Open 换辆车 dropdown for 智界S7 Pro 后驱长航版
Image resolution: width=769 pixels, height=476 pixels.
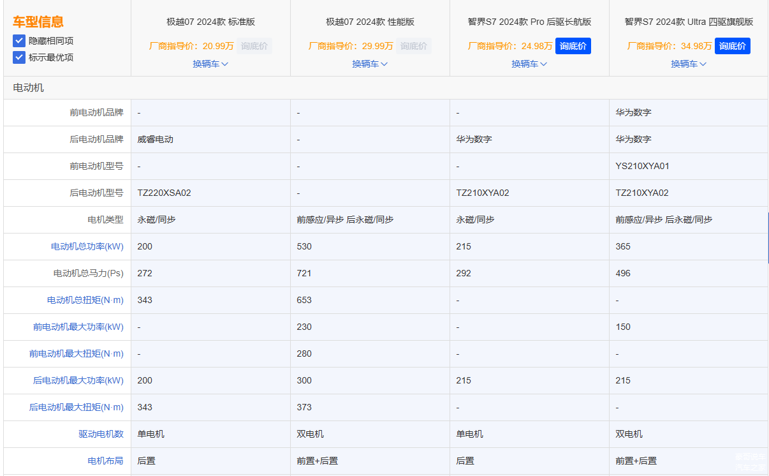coord(529,64)
